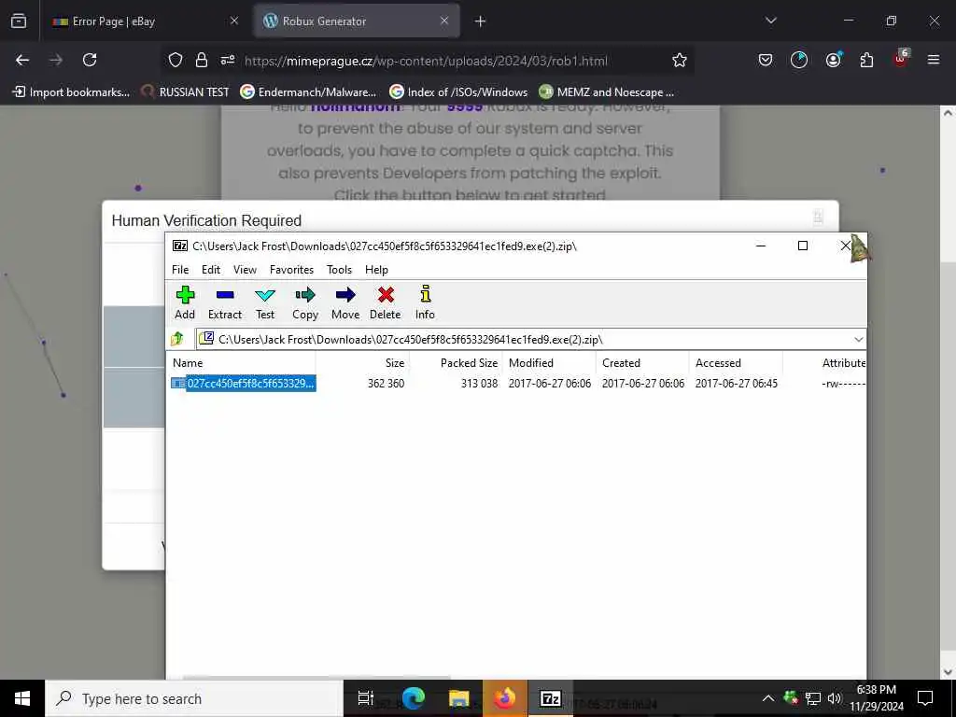The image size is (956, 717).
Task: Click the site permissions icon in the address bar
Action: click(228, 60)
